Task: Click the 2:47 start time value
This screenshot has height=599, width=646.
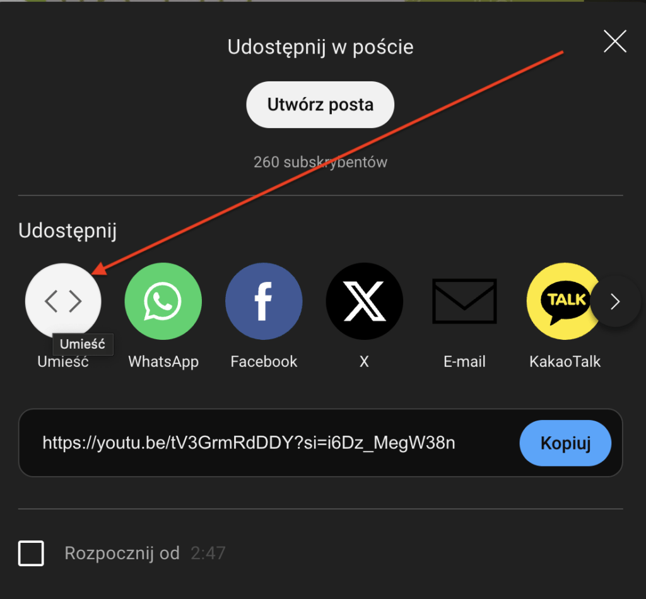Action: (208, 553)
